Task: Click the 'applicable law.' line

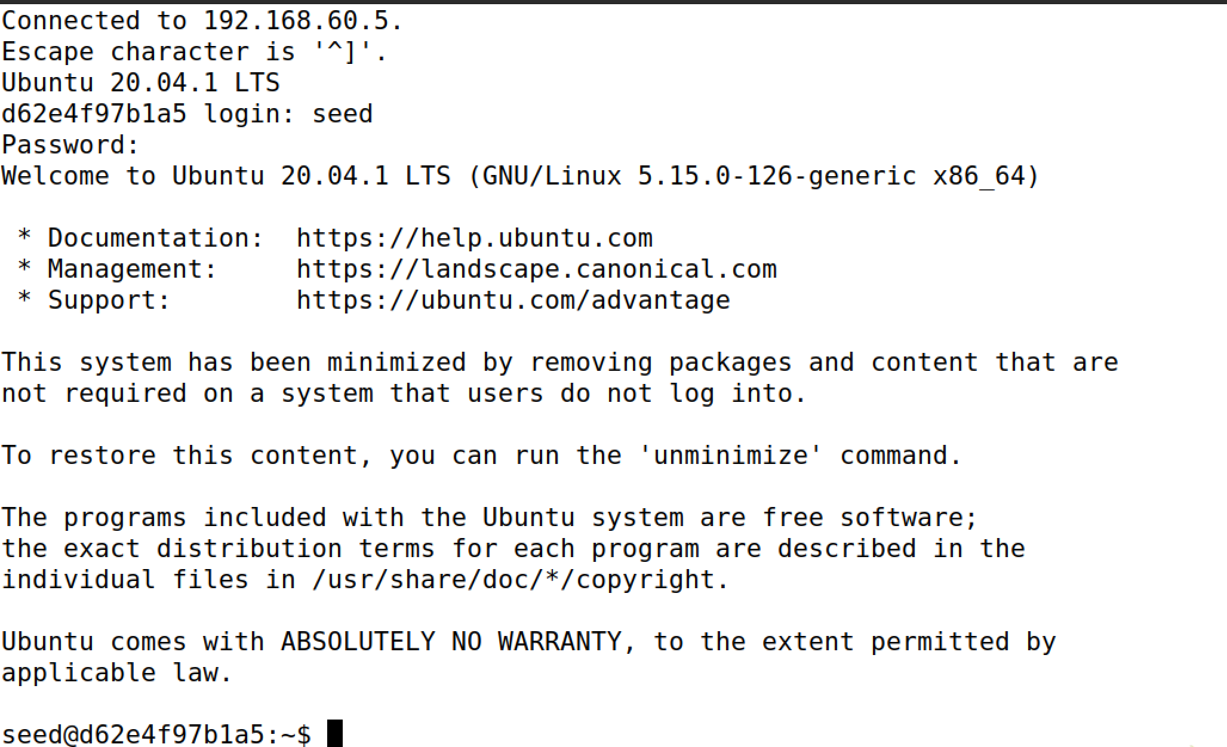Action: point(117,673)
